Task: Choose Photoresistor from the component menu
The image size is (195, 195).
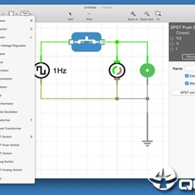Action: point(17,79)
